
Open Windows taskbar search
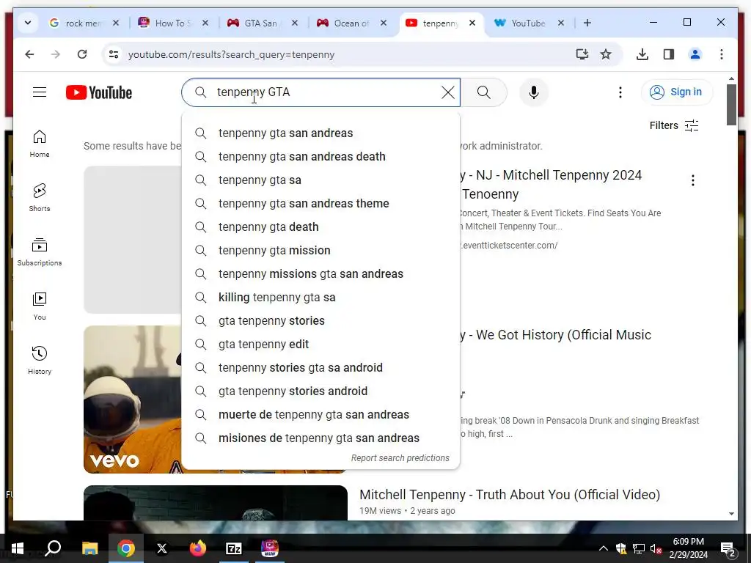(x=53, y=548)
